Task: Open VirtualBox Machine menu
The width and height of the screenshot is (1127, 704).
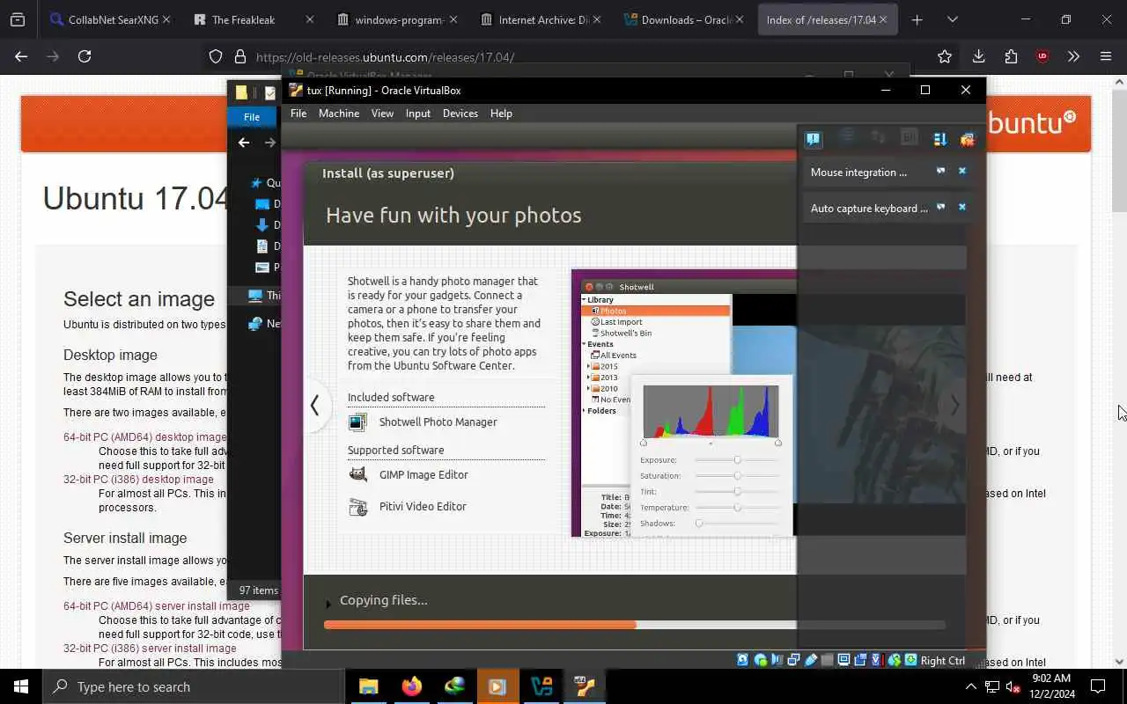Action: 339,113
